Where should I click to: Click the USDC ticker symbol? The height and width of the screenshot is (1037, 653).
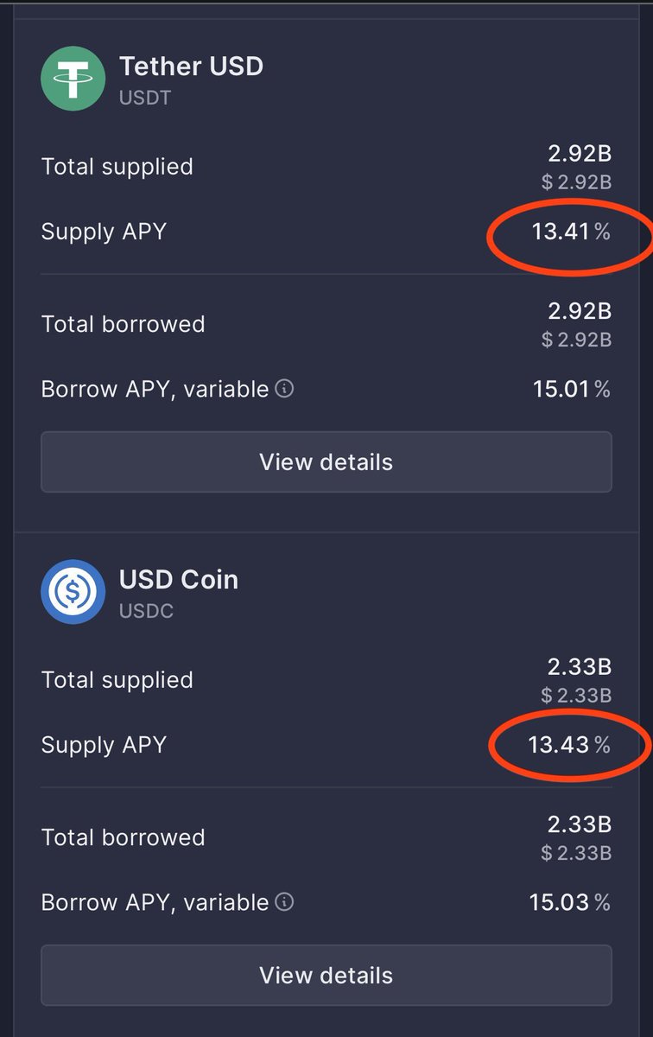pos(146,610)
